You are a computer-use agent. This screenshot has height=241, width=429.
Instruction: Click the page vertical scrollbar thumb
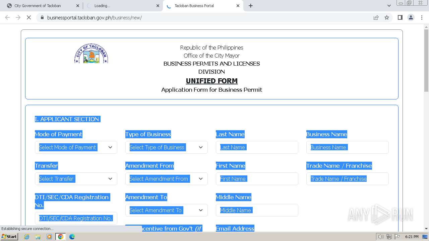click(426, 60)
